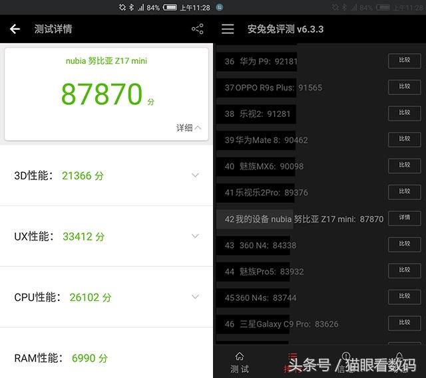Tap the clock 上午11:28 in status bar
Viewport: 426px width, 378px height.
pos(195,7)
